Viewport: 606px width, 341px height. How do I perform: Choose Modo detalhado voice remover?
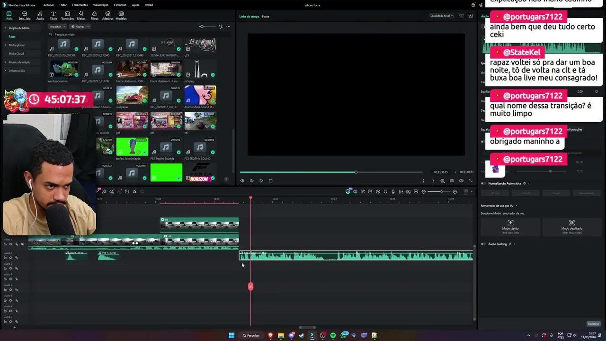[x=571, y=227]
